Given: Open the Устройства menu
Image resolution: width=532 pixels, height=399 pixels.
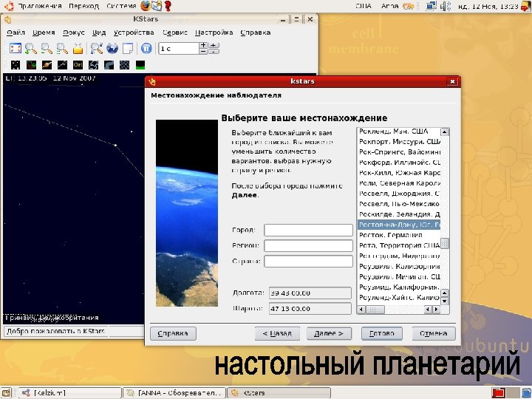Looking at the screenshot, I should tap(134, 33).
